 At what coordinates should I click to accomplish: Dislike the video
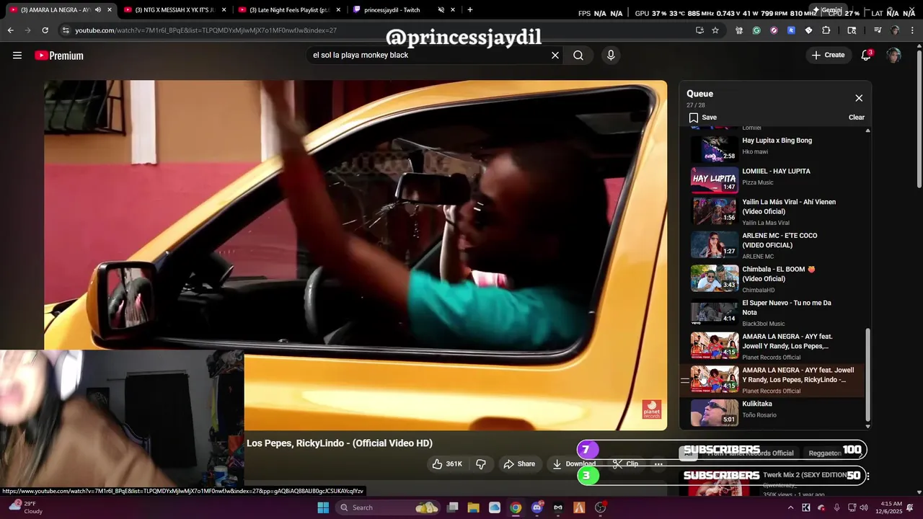(x=481, y=463)
